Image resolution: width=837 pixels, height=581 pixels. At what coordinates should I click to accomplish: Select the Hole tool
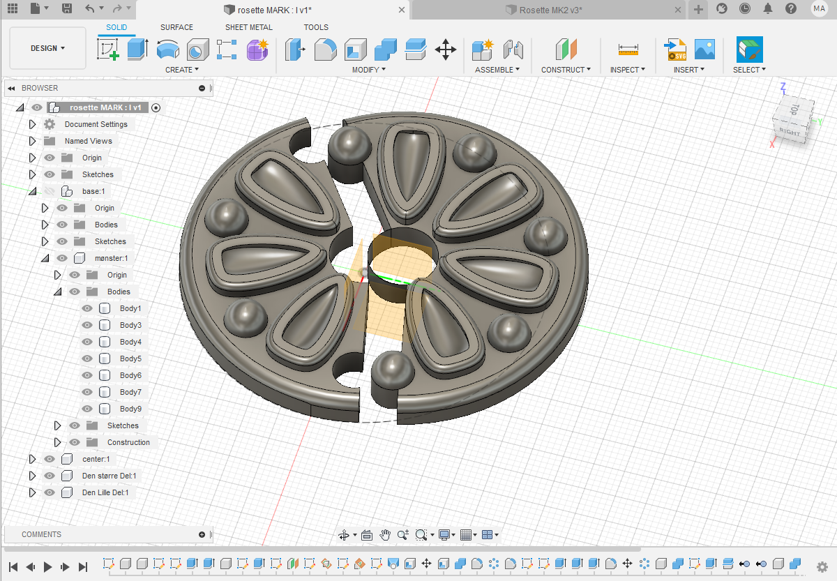coord(197,50)
